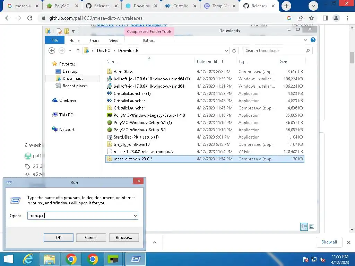Bookmark this page with the star icon
Viewport: 355px width, 266px height.
pos(311,18)
